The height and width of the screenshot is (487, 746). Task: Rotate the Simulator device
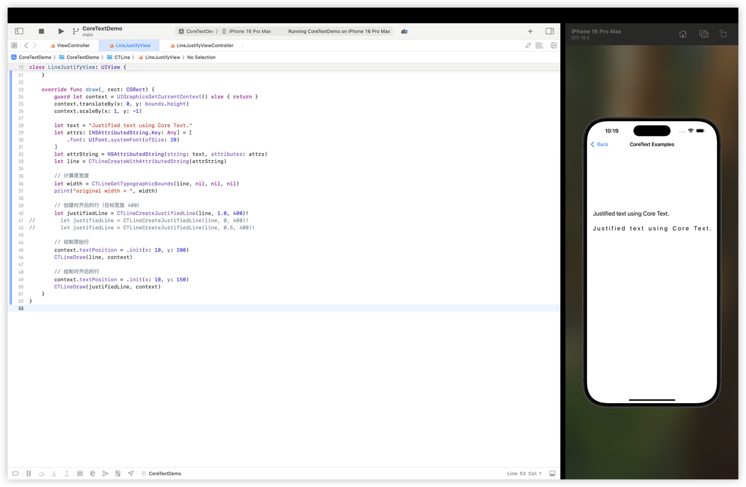(723, 34)
